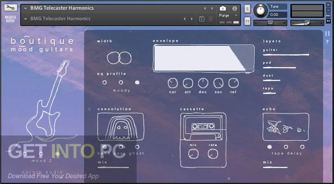Select previous snapshot in second row
334x184 pixels.
pyautogui.click(x=185, y=19)
